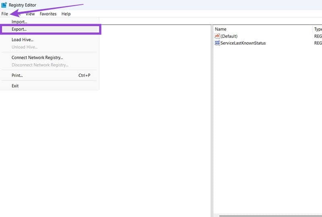Screen dimensions: 322x217
Task: Click the greyed-out Unload Hive... entry
Action: (25, 47)
